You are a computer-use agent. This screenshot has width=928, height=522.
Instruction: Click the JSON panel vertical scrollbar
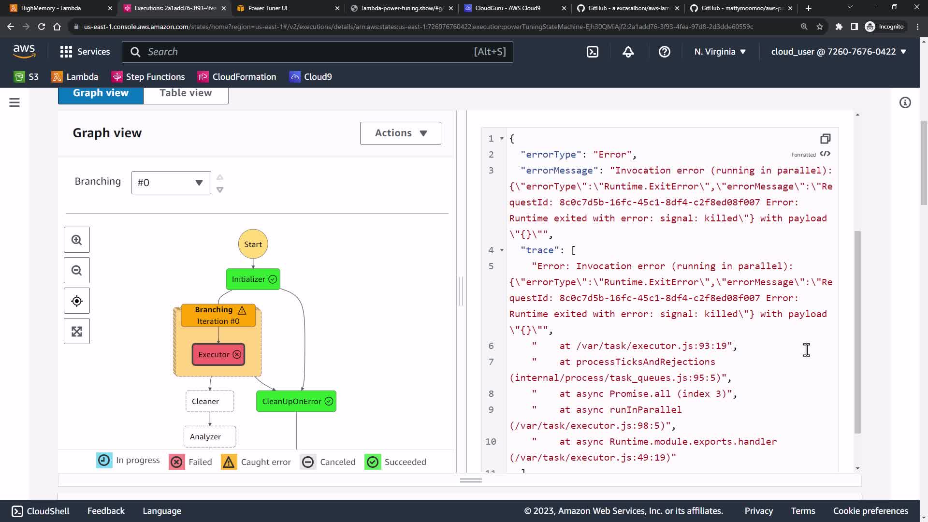[x=857, y=332]
